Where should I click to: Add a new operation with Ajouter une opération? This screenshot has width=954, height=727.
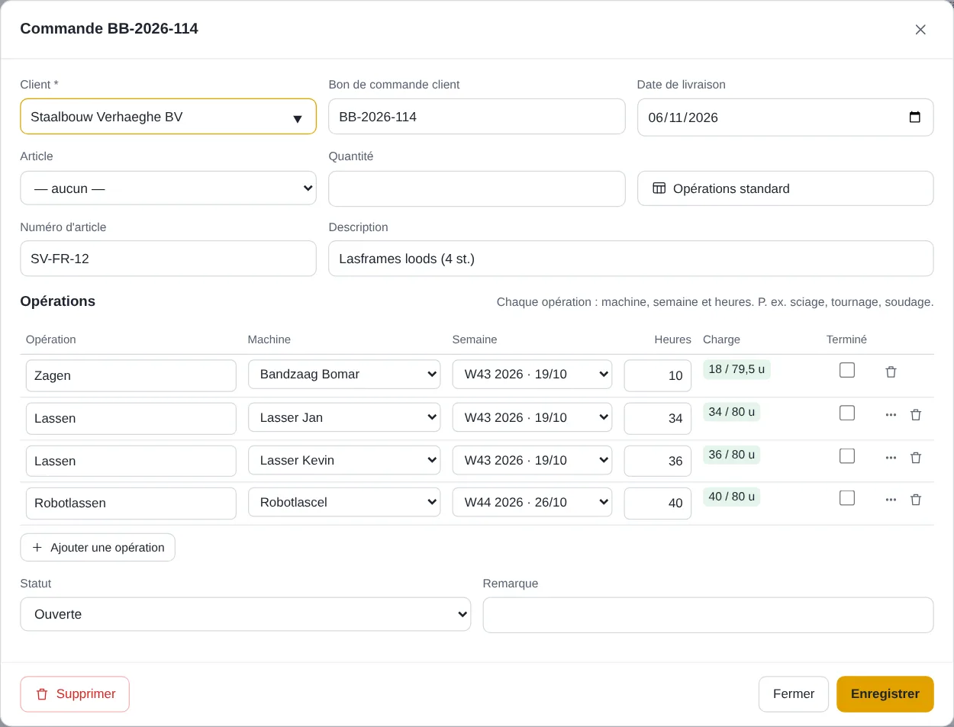(x=98, y=548)
